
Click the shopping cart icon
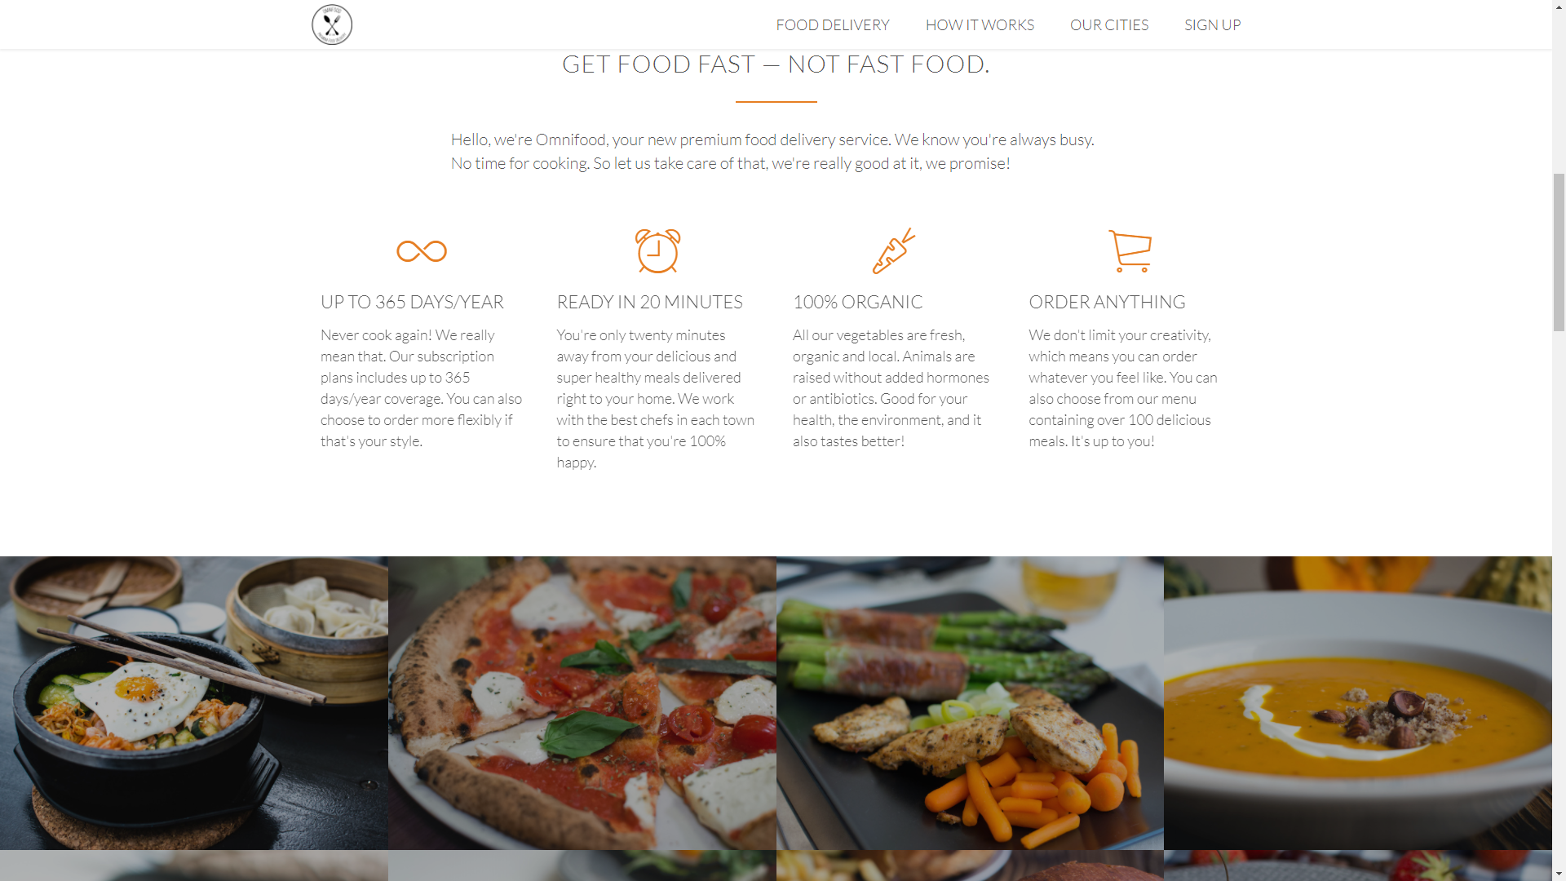[x=1130, y=250]
